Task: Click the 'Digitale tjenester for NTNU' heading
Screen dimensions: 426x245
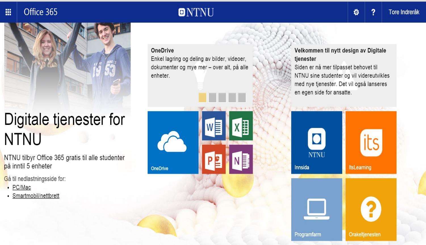Action: (x=64, y=129)
